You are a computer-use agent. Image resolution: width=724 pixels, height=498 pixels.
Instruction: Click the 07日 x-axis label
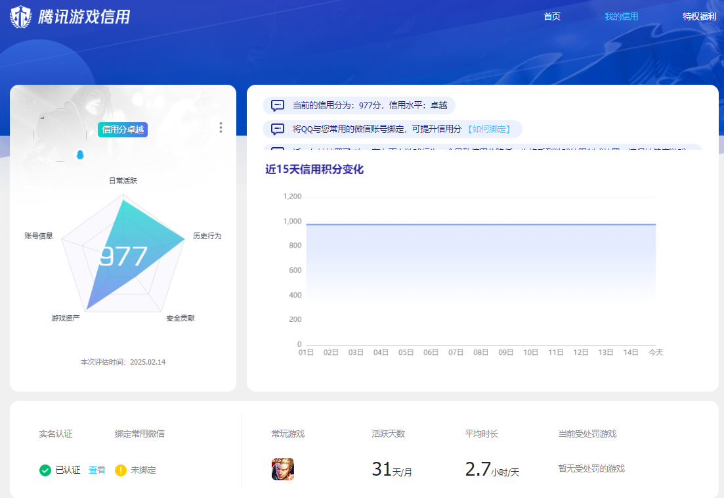click(x=456, y=353)
